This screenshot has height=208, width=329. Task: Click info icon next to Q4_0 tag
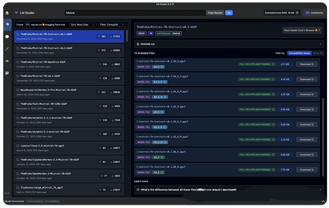pyautogui.click(x=162, y=67)
